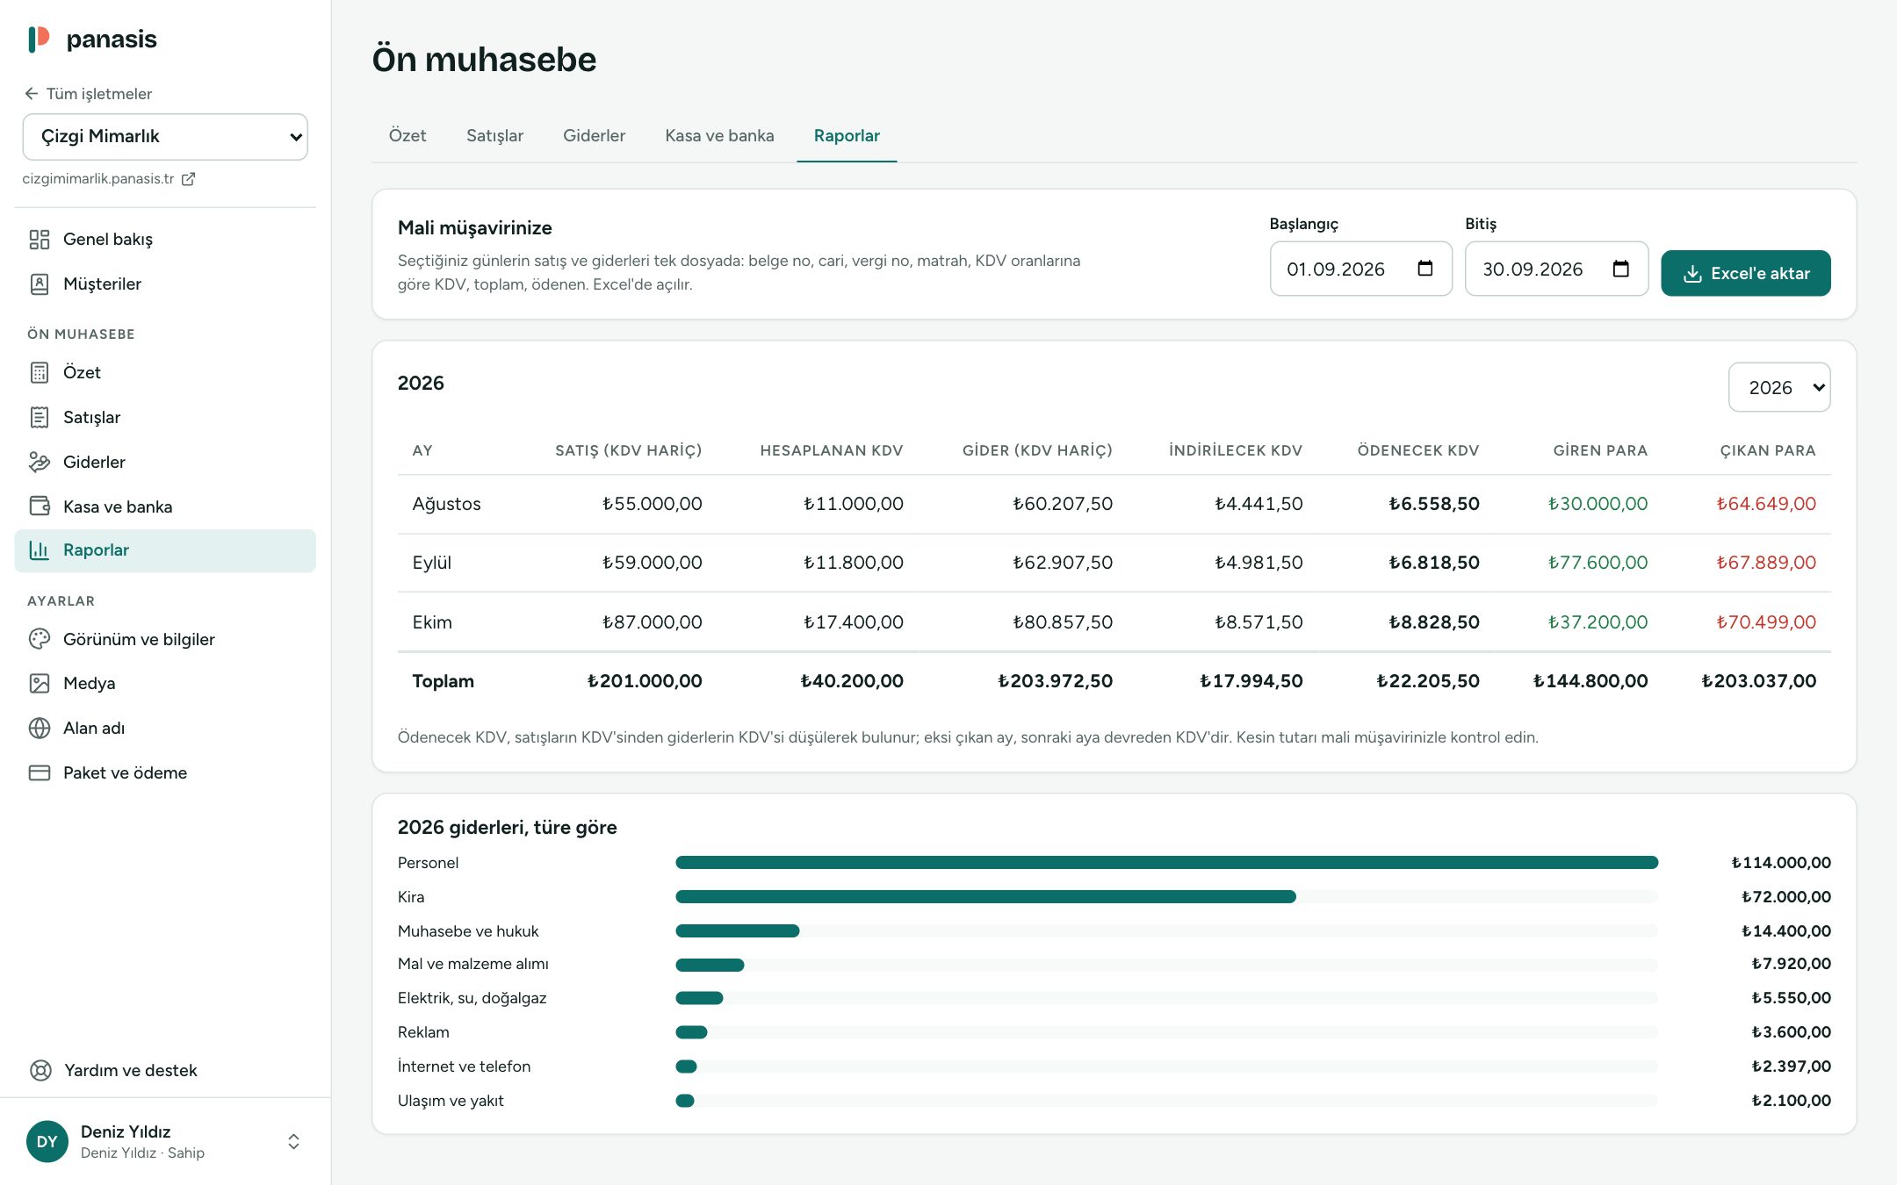
Task: Click the Muhasebe ve hukuk amount ₺14.400,00
Action: click(x=1786, y=931)
